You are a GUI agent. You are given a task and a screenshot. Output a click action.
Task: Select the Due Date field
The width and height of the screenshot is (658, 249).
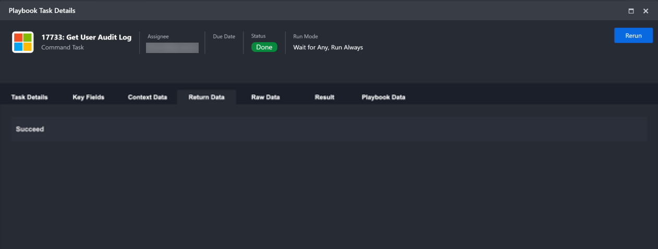[224, 37]
